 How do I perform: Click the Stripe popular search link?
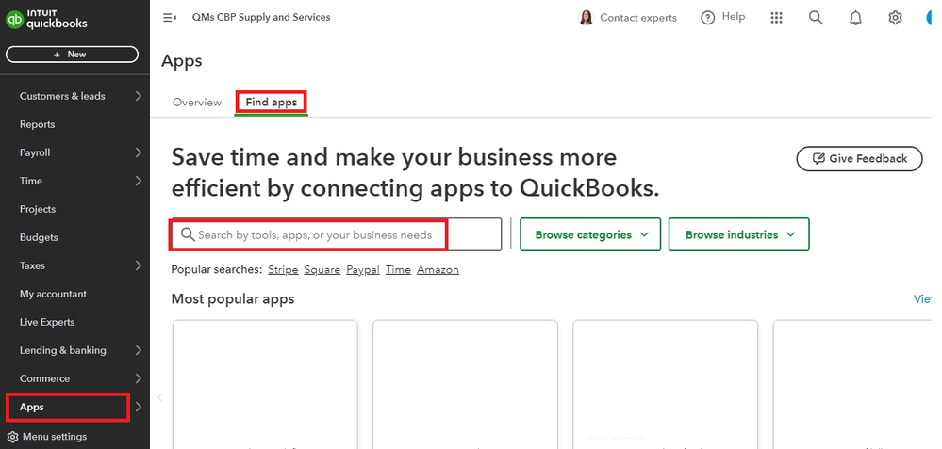[283, 270]
